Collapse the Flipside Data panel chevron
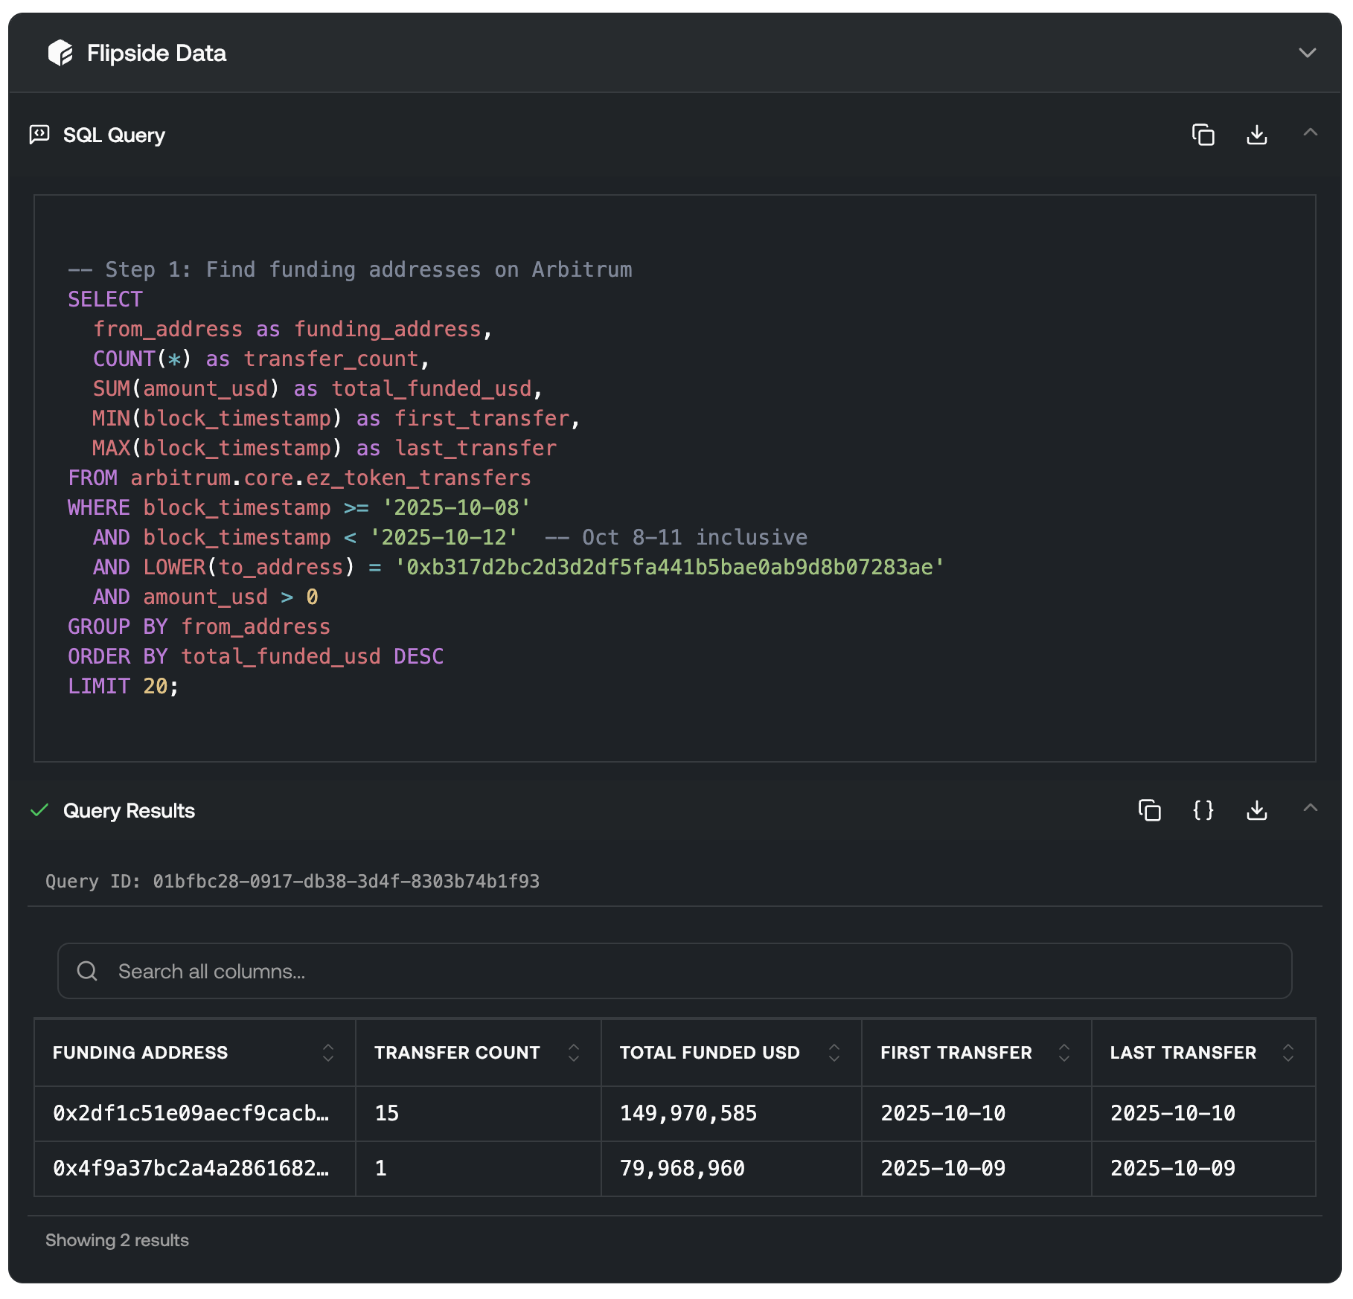 click(1307, 53)
